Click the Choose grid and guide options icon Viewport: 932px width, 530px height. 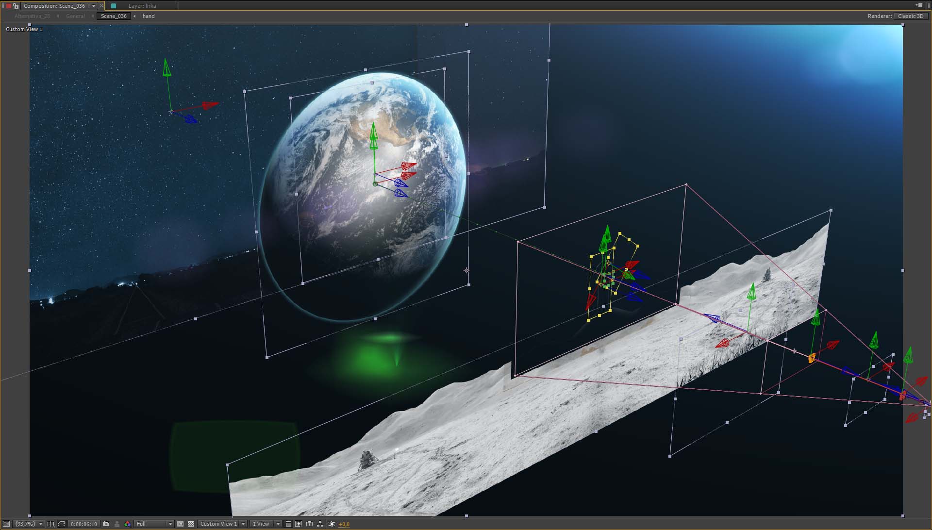[x=50, y=524]
